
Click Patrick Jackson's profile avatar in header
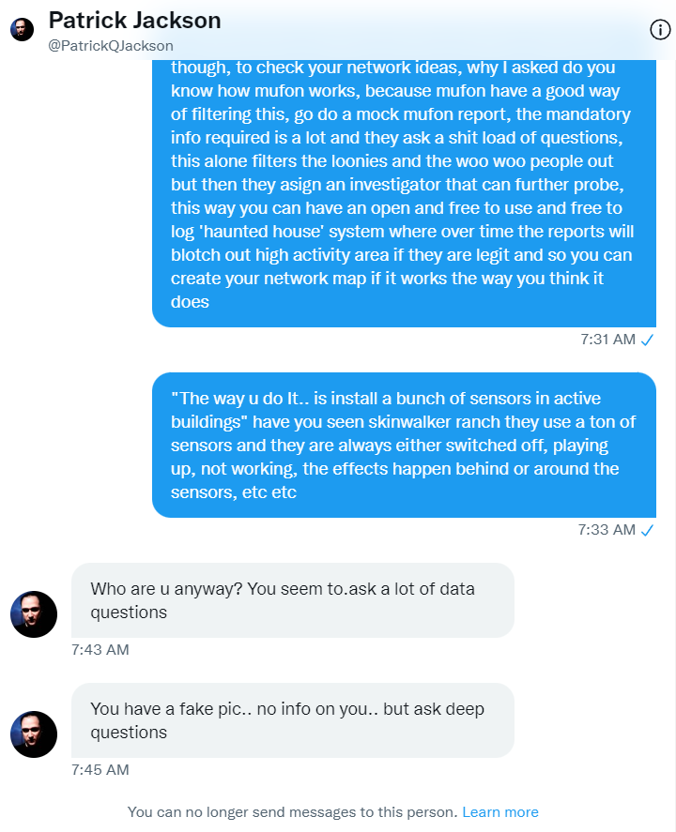(x=21, y=28)
